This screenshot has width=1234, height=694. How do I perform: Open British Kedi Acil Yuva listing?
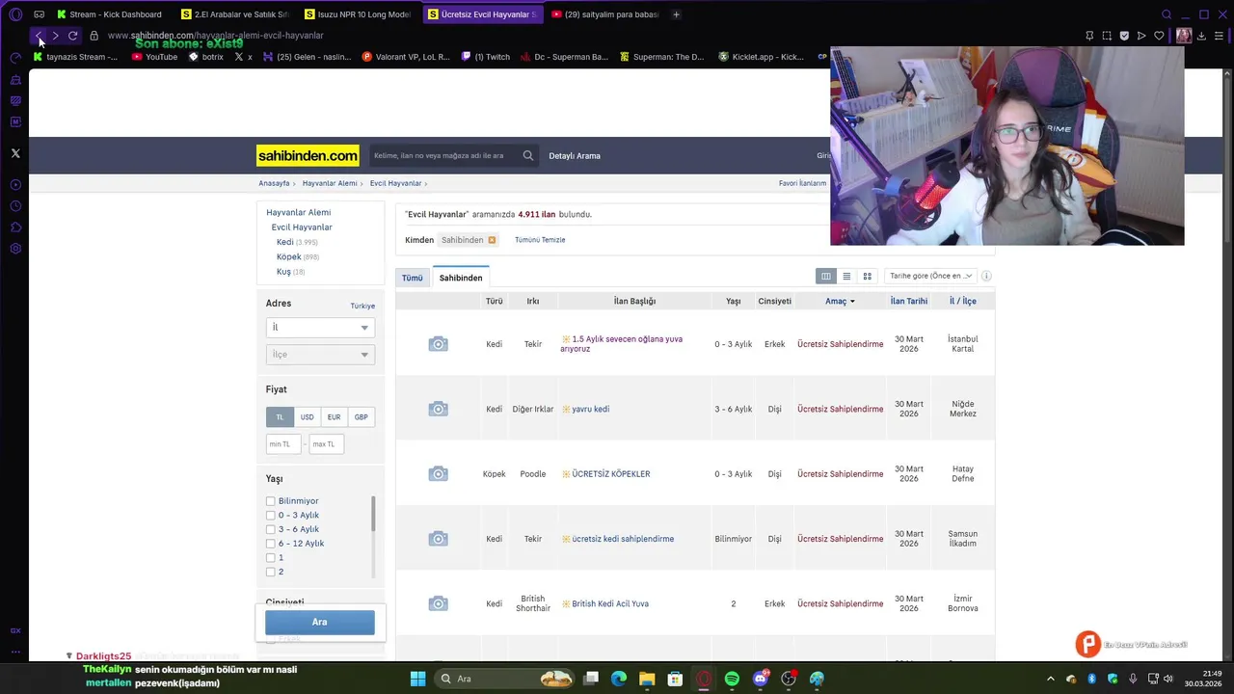[x=610, y=604]
